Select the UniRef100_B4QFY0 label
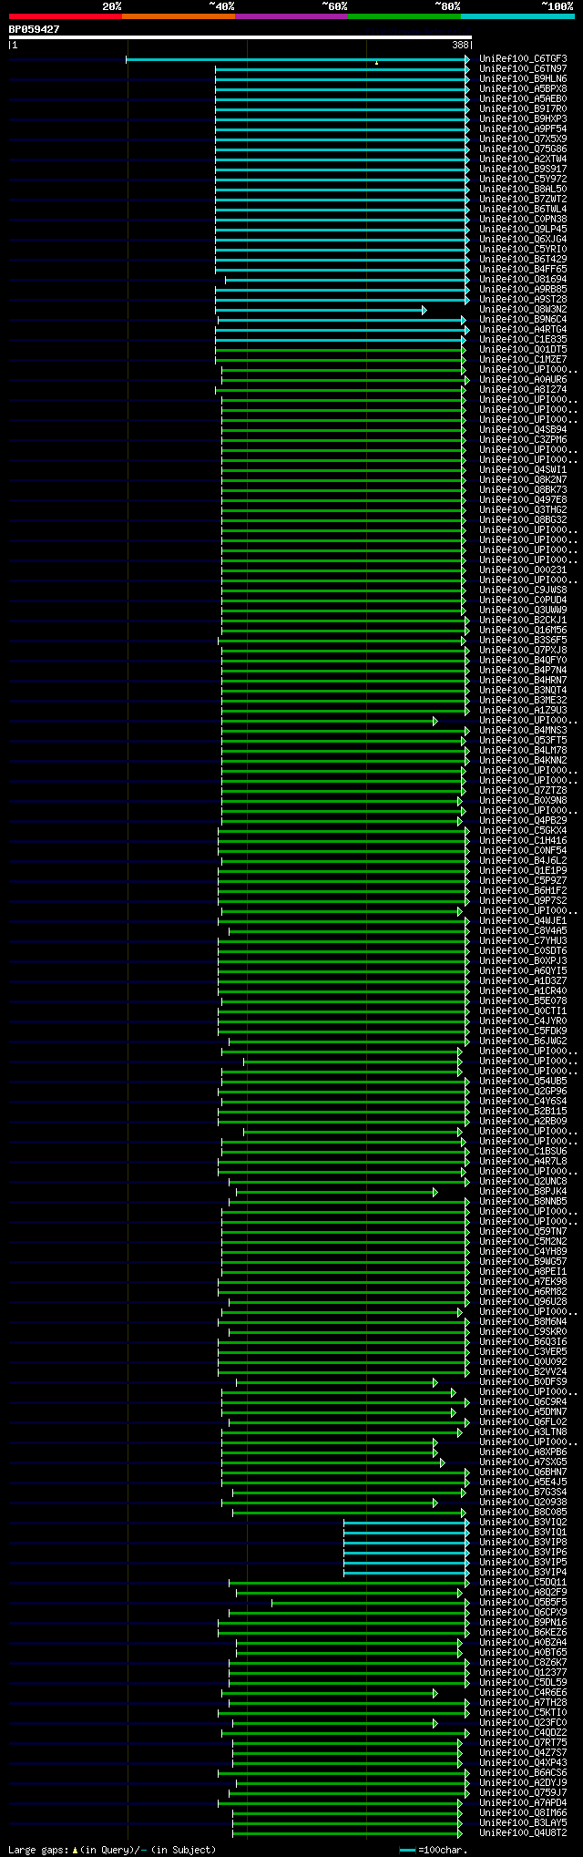 pos(523,661)
